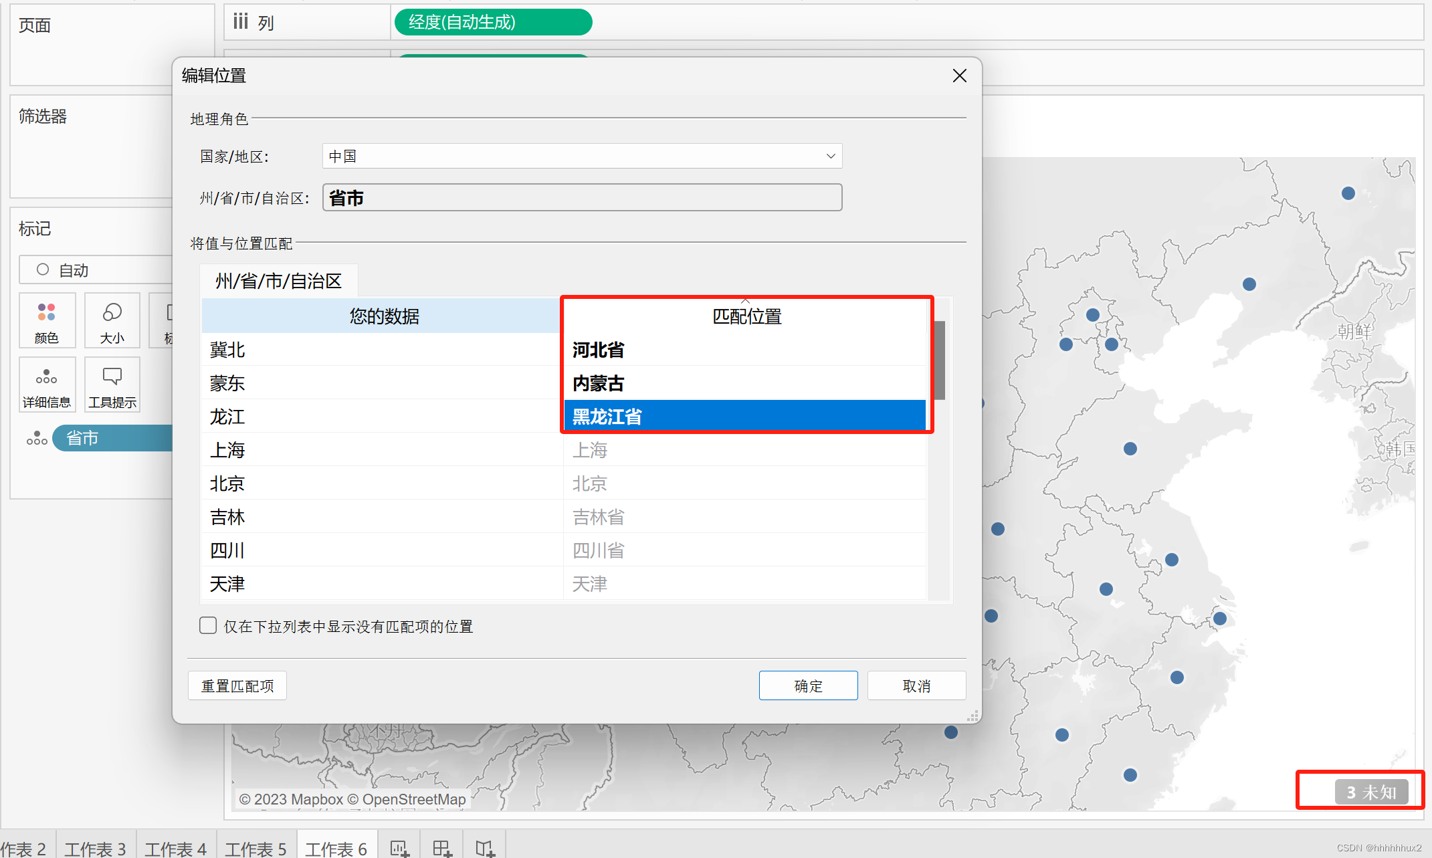Open the Color marks card

tap(47, 321)
